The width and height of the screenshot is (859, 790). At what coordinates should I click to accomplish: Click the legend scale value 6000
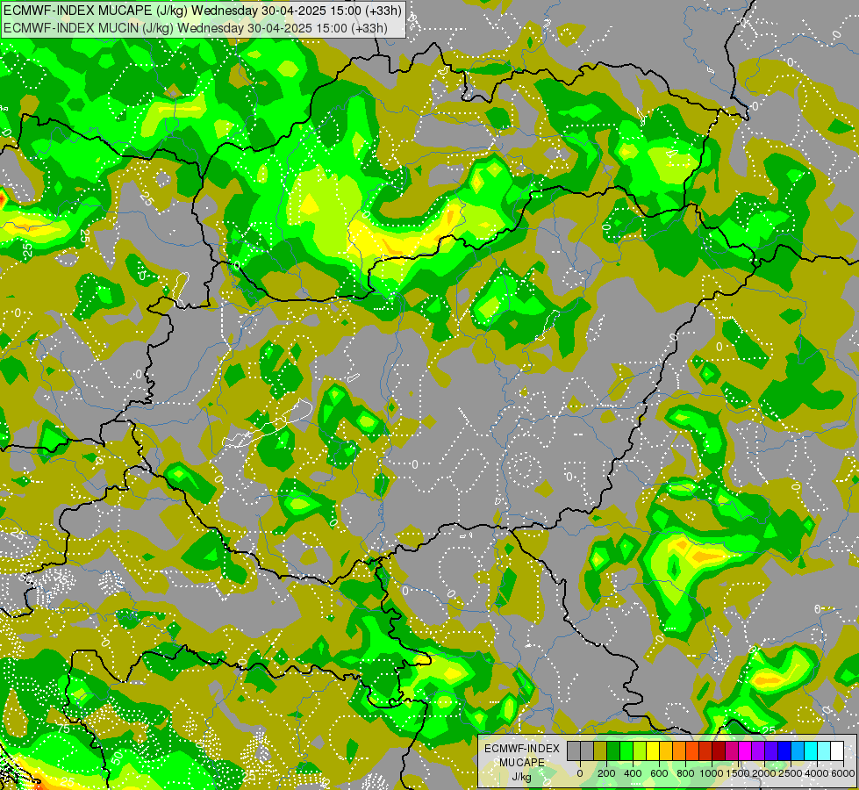tap(843, 773)
